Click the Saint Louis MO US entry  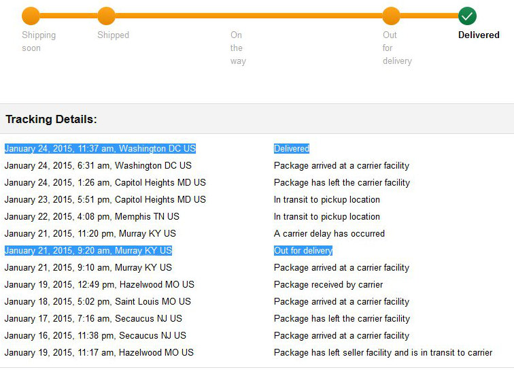[97, 301]
